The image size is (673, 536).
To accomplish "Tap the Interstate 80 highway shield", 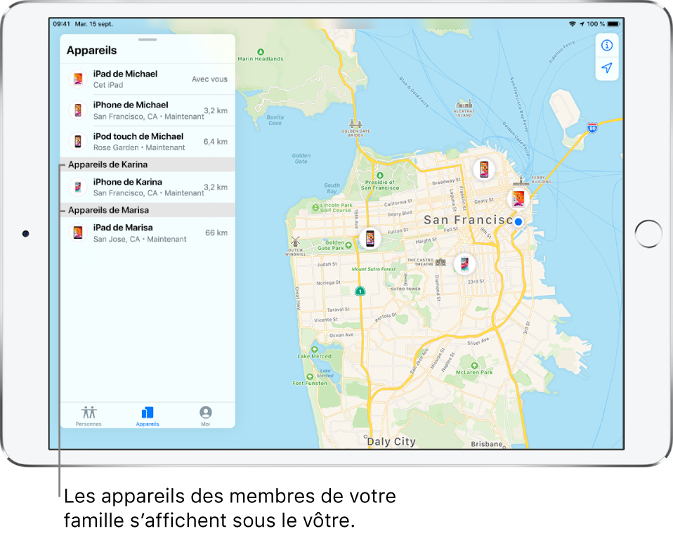I will (592, 127).
